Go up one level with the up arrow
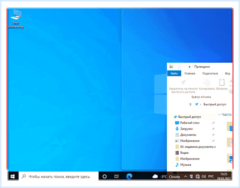The height and width of the screenshot is (188, 240). click(190, 105)
